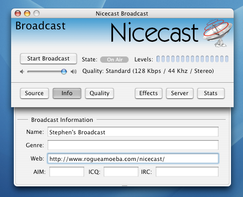Click into the Web URL field
Viewport: 243px width, 197px height.
(x=133, y=158)
